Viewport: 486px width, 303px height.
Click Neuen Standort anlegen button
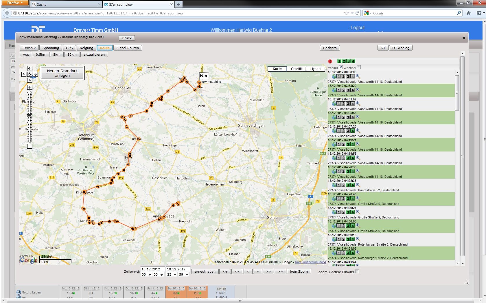pyautogui.click(x=62, y=73)
